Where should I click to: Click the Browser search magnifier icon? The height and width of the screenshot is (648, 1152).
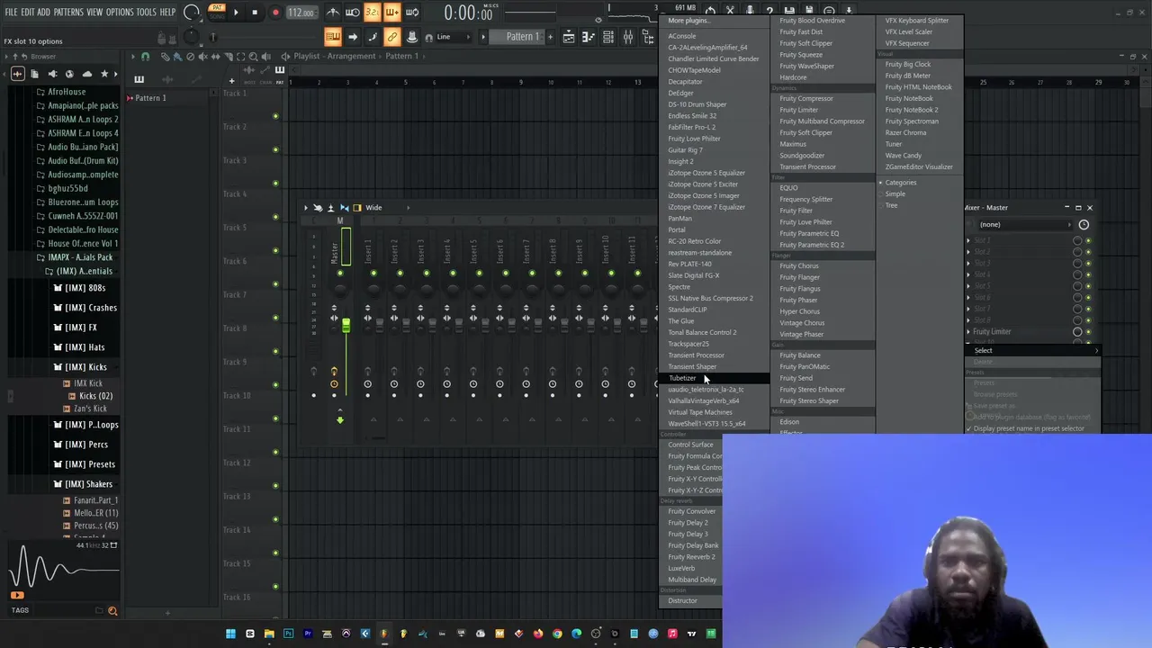point(112,611)
